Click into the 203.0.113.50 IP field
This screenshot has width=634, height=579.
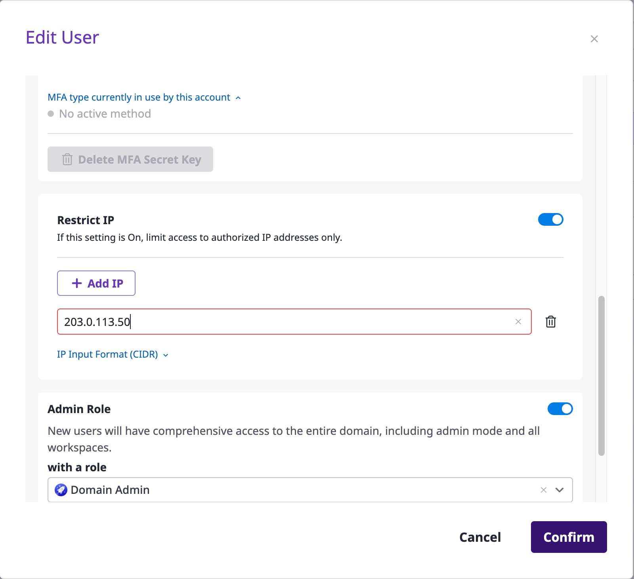pyautogui.click(x=277, y=322)
